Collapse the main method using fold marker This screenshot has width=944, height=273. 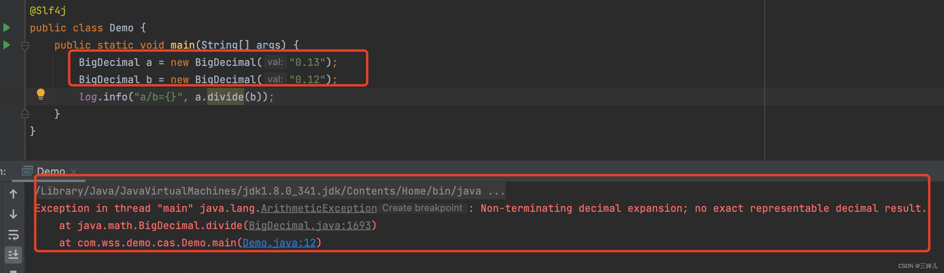click(25, 46)
